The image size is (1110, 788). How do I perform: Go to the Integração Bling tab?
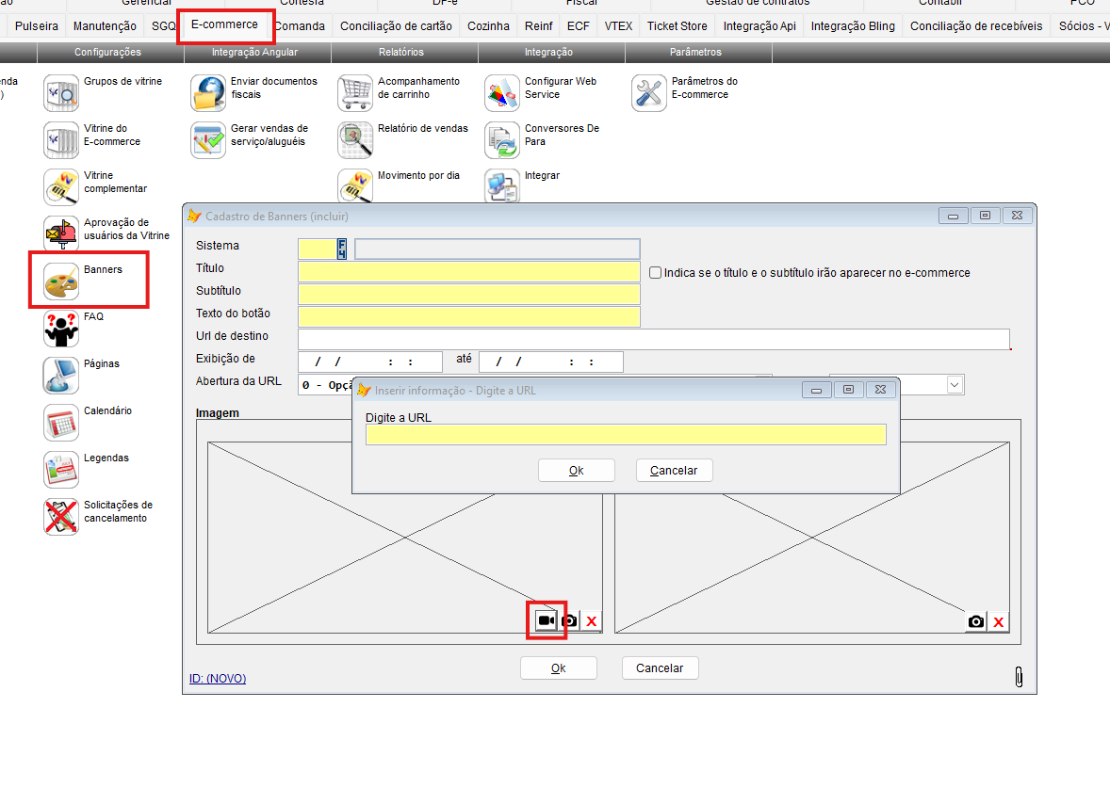point(853,26)
